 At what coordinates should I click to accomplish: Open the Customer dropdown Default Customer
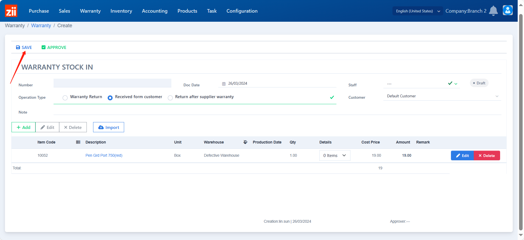point(442,96)
